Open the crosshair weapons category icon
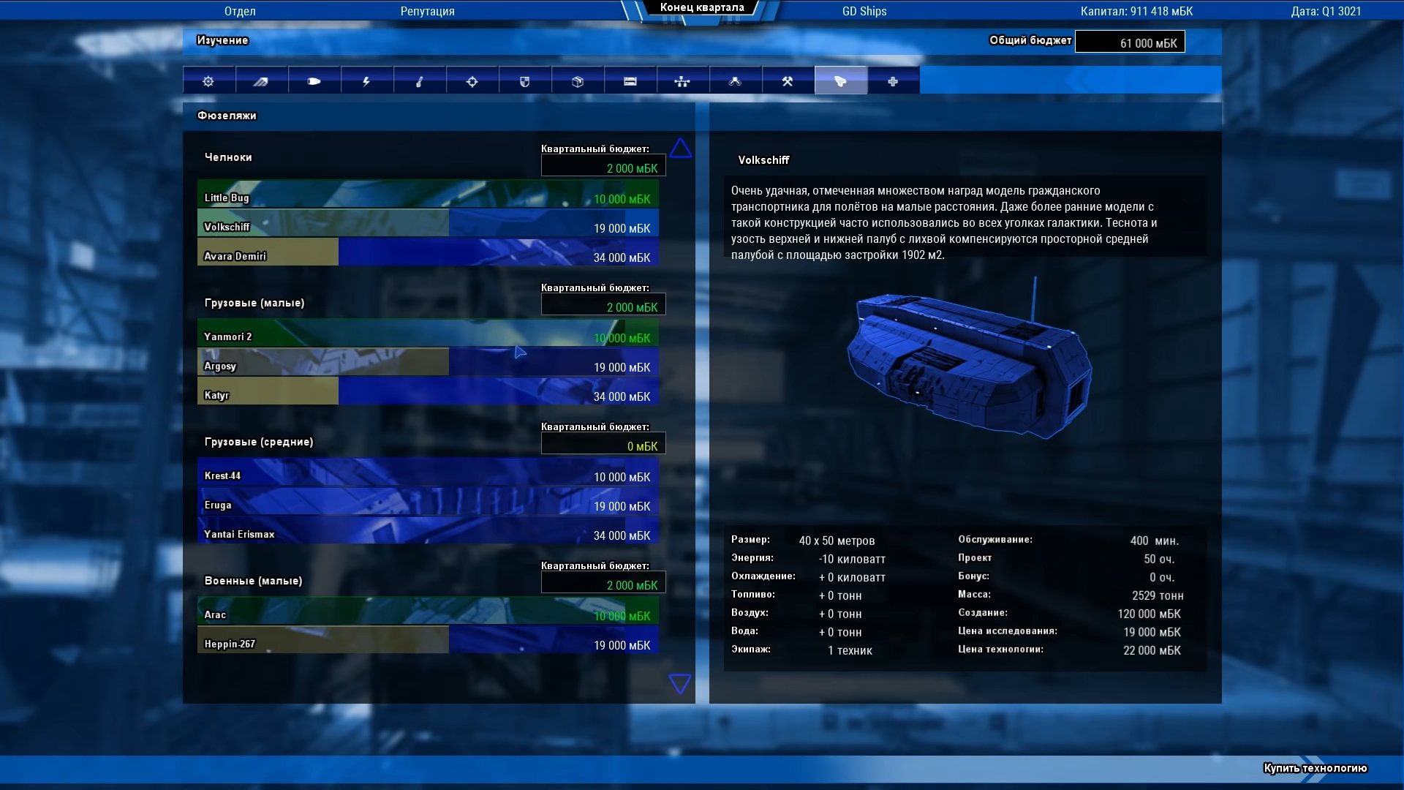Screen dimensions: 1404x790 tap(472, 81)
